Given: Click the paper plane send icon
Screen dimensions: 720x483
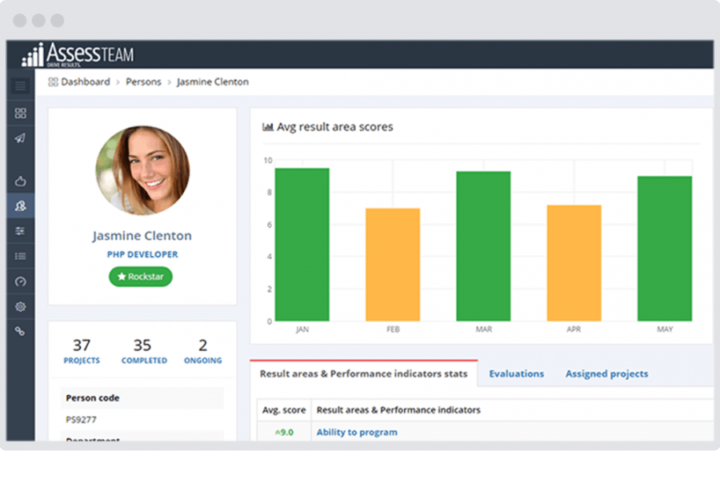Looking at the screenshot, I should [x=20, y=138].
